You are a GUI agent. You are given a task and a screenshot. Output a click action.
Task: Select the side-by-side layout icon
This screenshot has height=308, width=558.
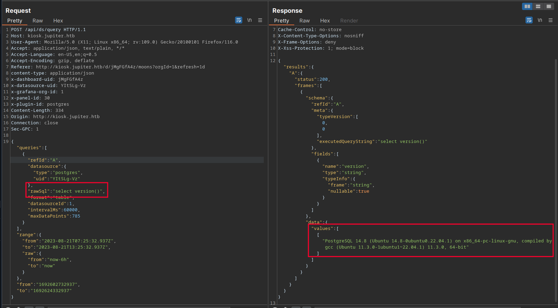[x=527, y=6]
